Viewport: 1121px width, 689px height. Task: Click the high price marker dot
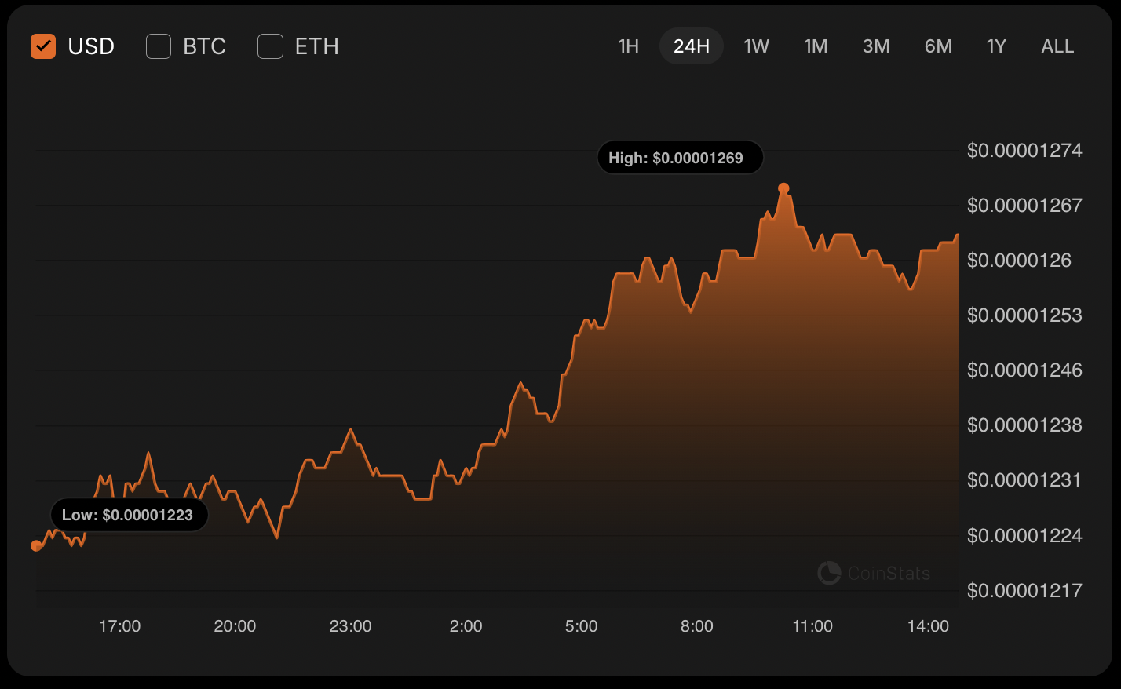(783, 188)
